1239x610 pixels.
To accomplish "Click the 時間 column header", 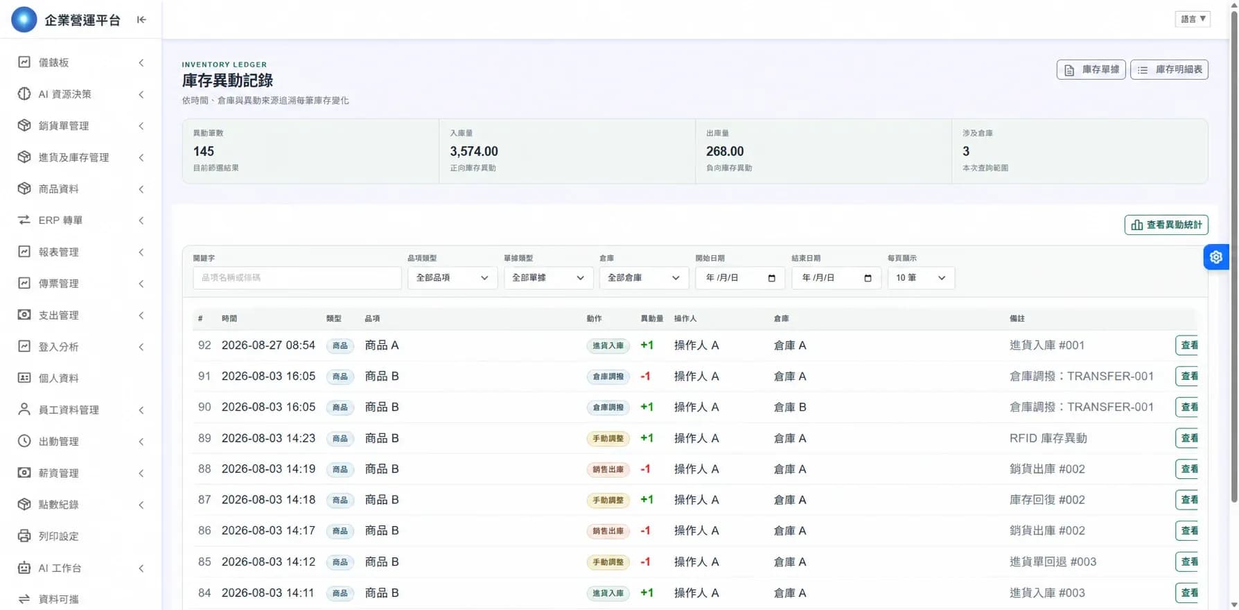I will [x=229, y=319].
